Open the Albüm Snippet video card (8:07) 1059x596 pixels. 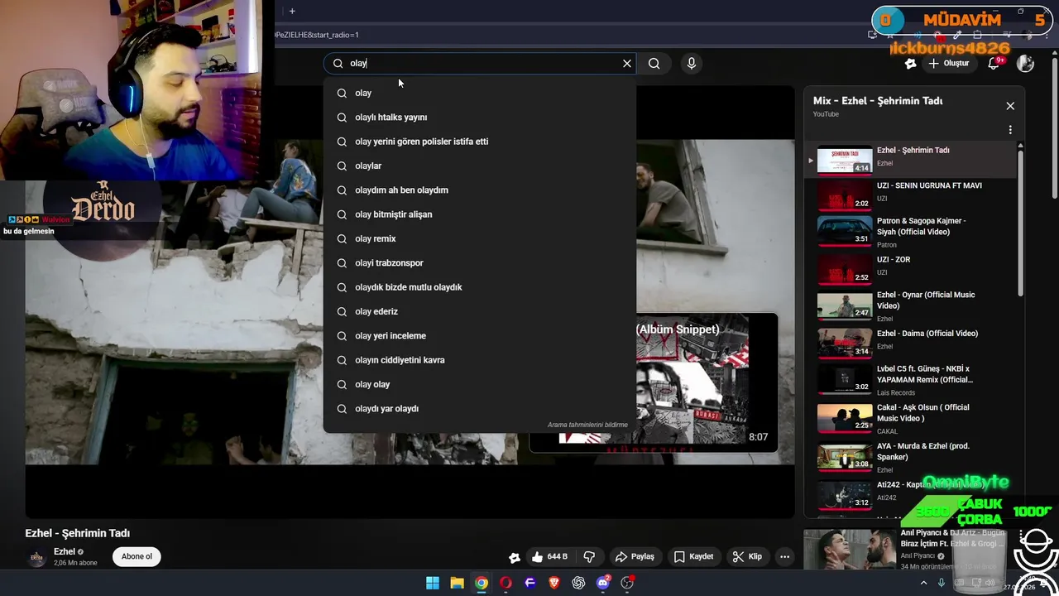click(654, 382)
